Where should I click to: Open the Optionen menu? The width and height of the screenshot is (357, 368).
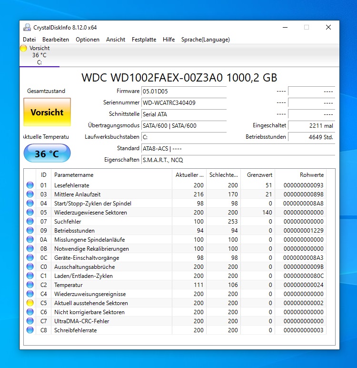click(x=88, y=40)
